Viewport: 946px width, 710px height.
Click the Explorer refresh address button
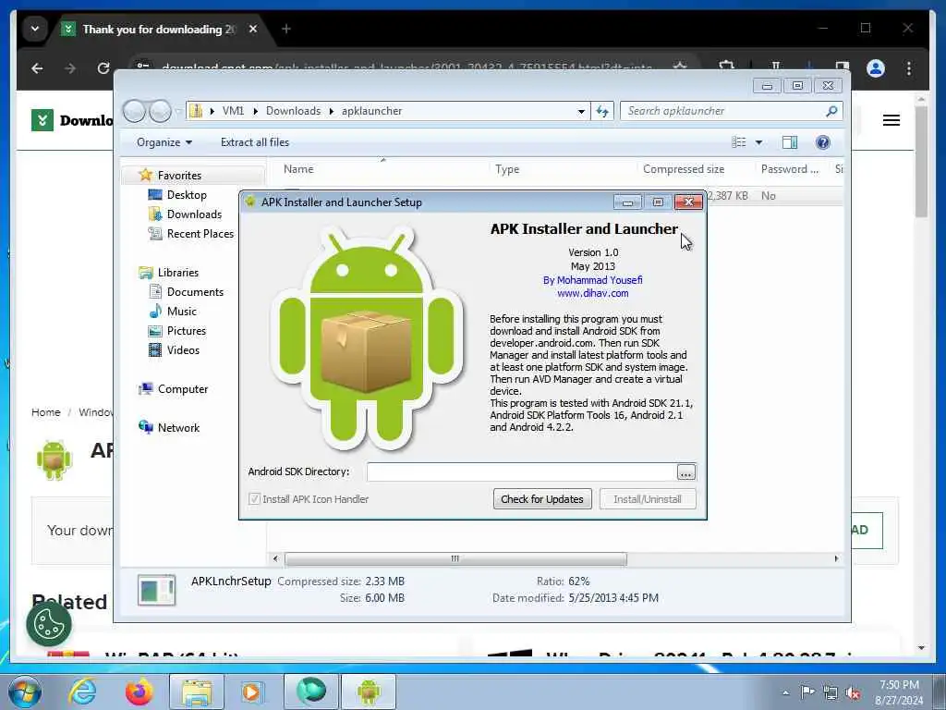602,111
